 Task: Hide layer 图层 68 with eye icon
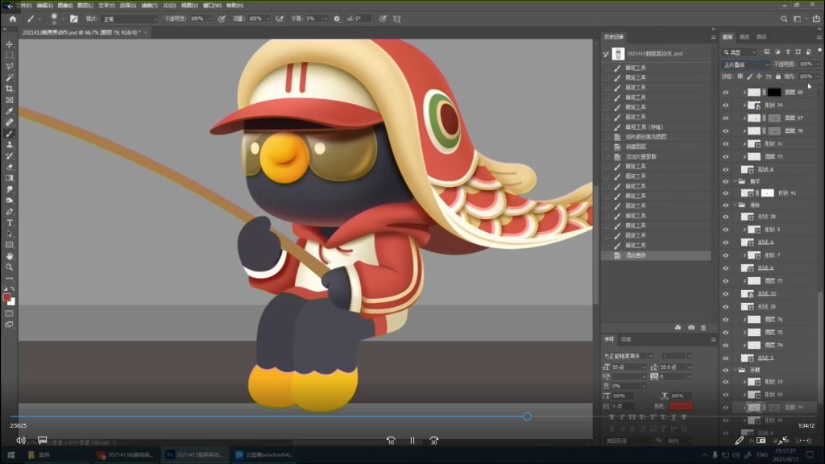[x=725, y=93]
